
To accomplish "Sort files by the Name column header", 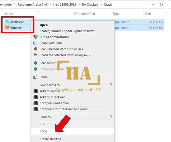I will [9, 14].
